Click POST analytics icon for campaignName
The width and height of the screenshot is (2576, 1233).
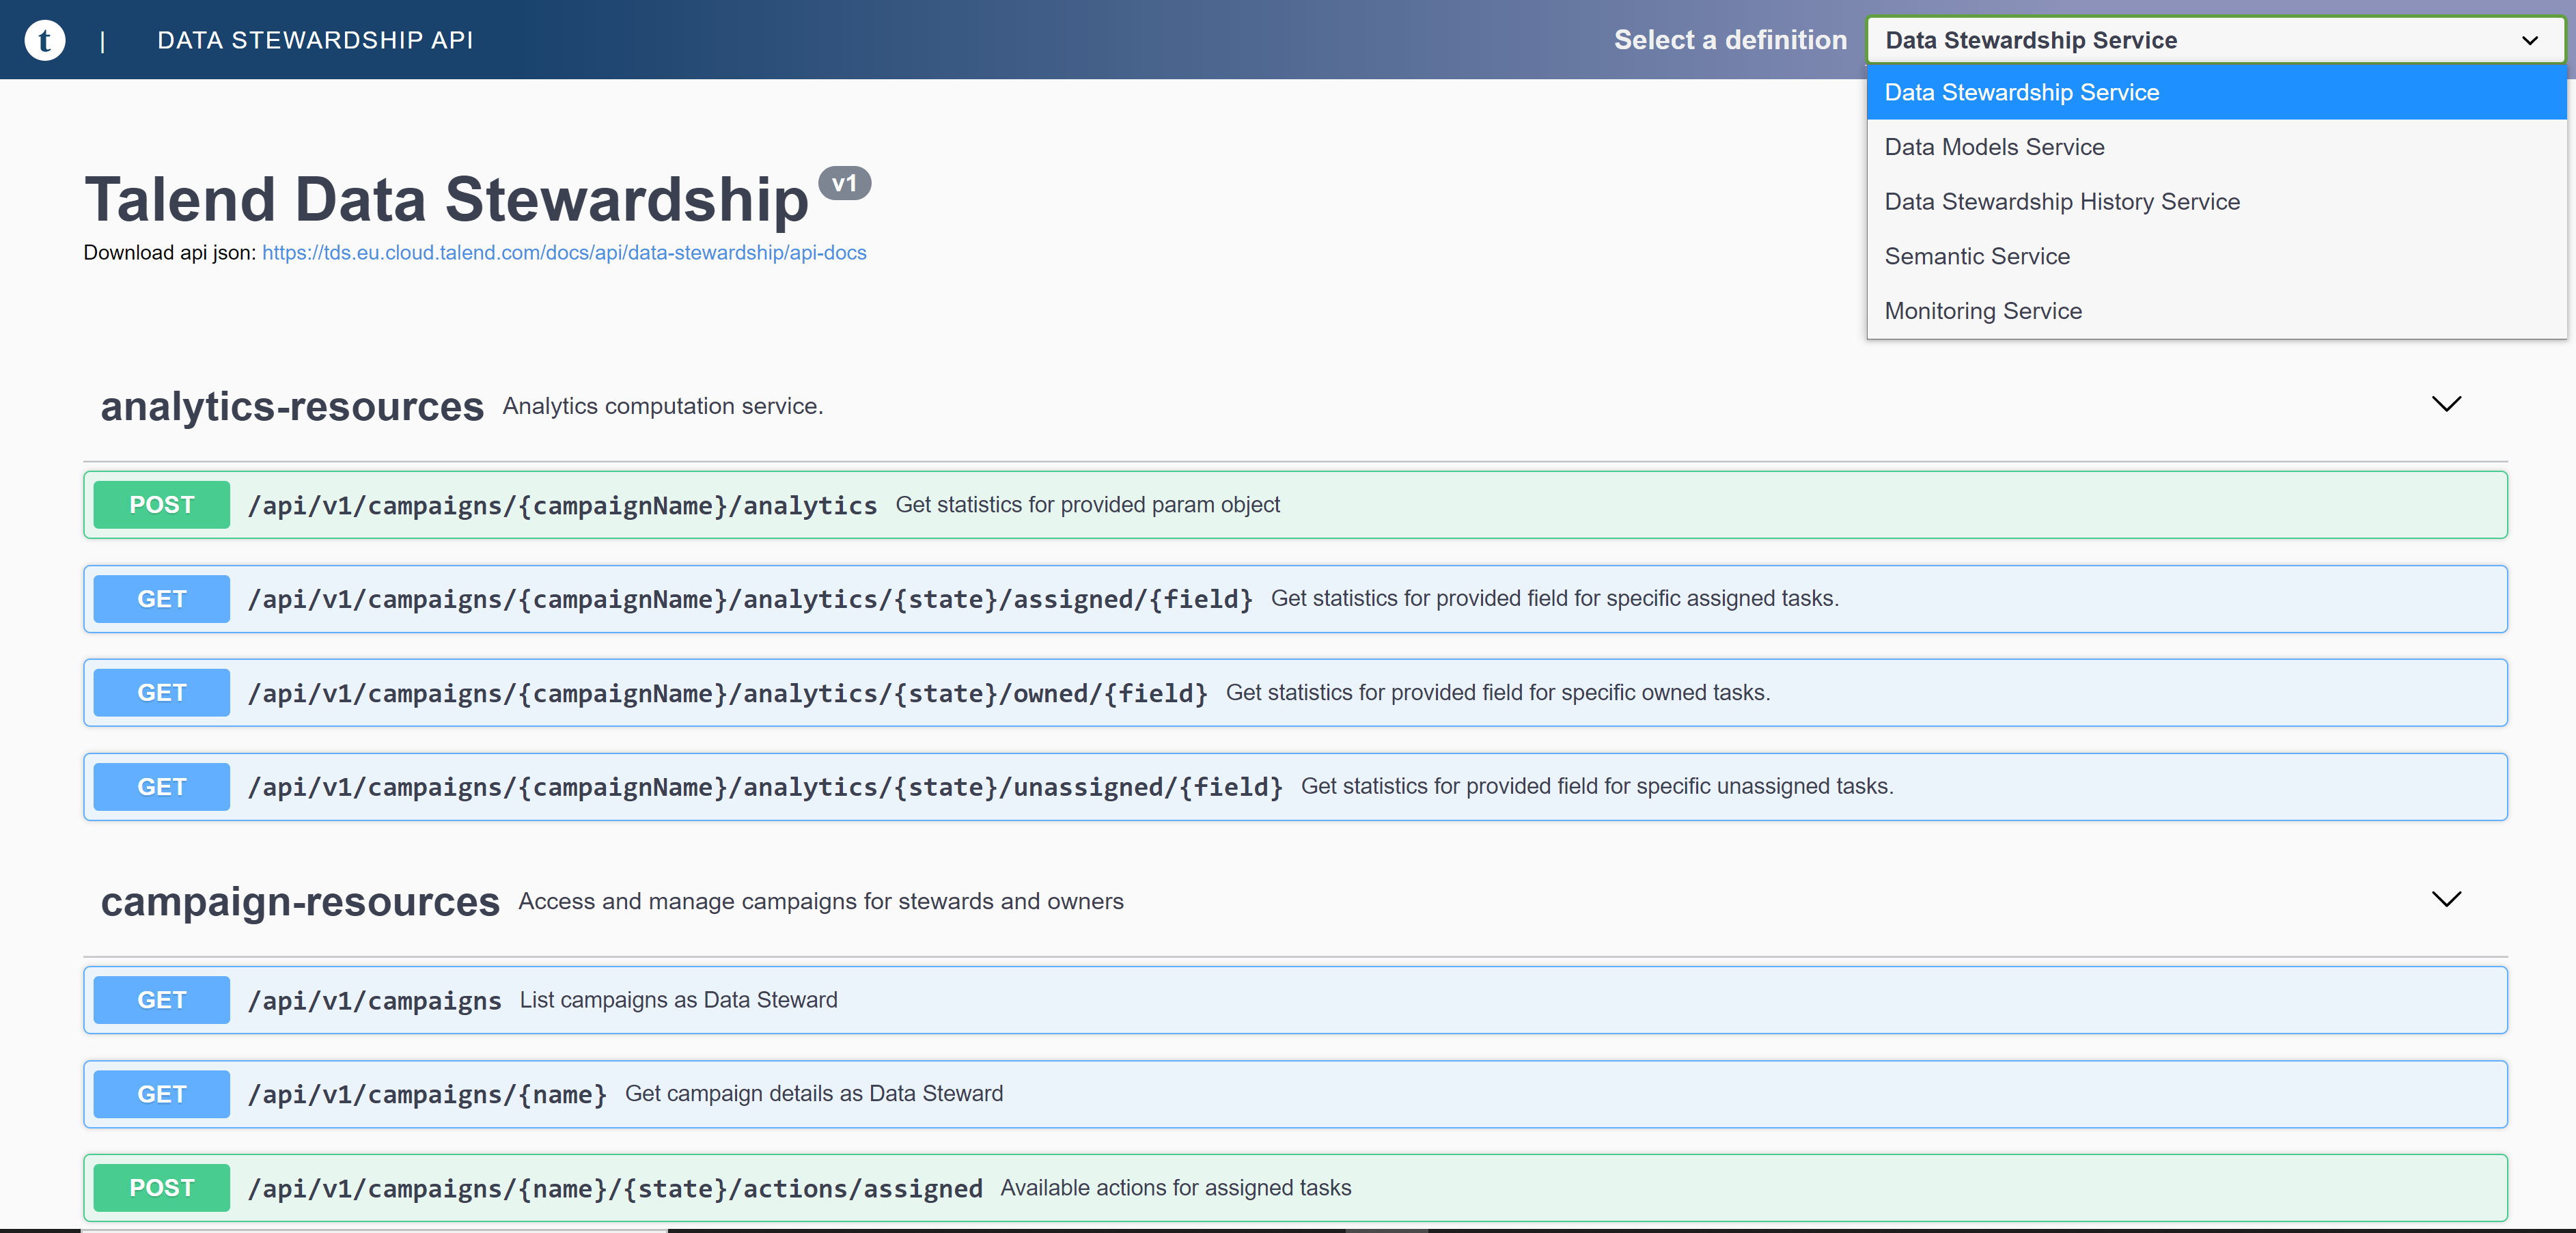click(x=161, y=504)
